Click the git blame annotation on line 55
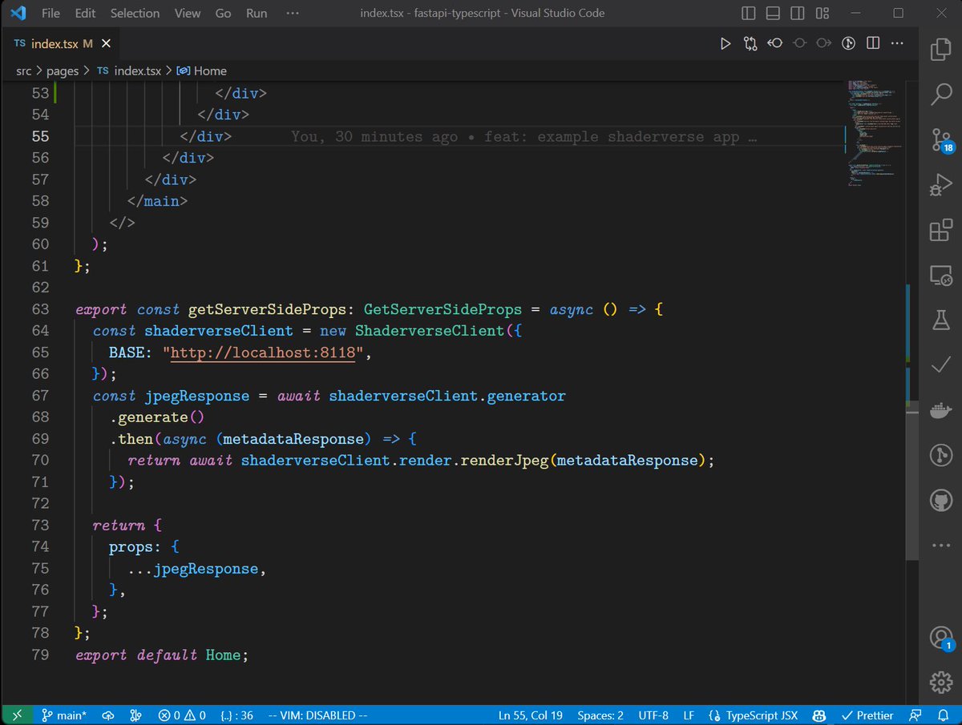Image resolution: width=962 pixels, height=725 pixels. tap(524, 137)
